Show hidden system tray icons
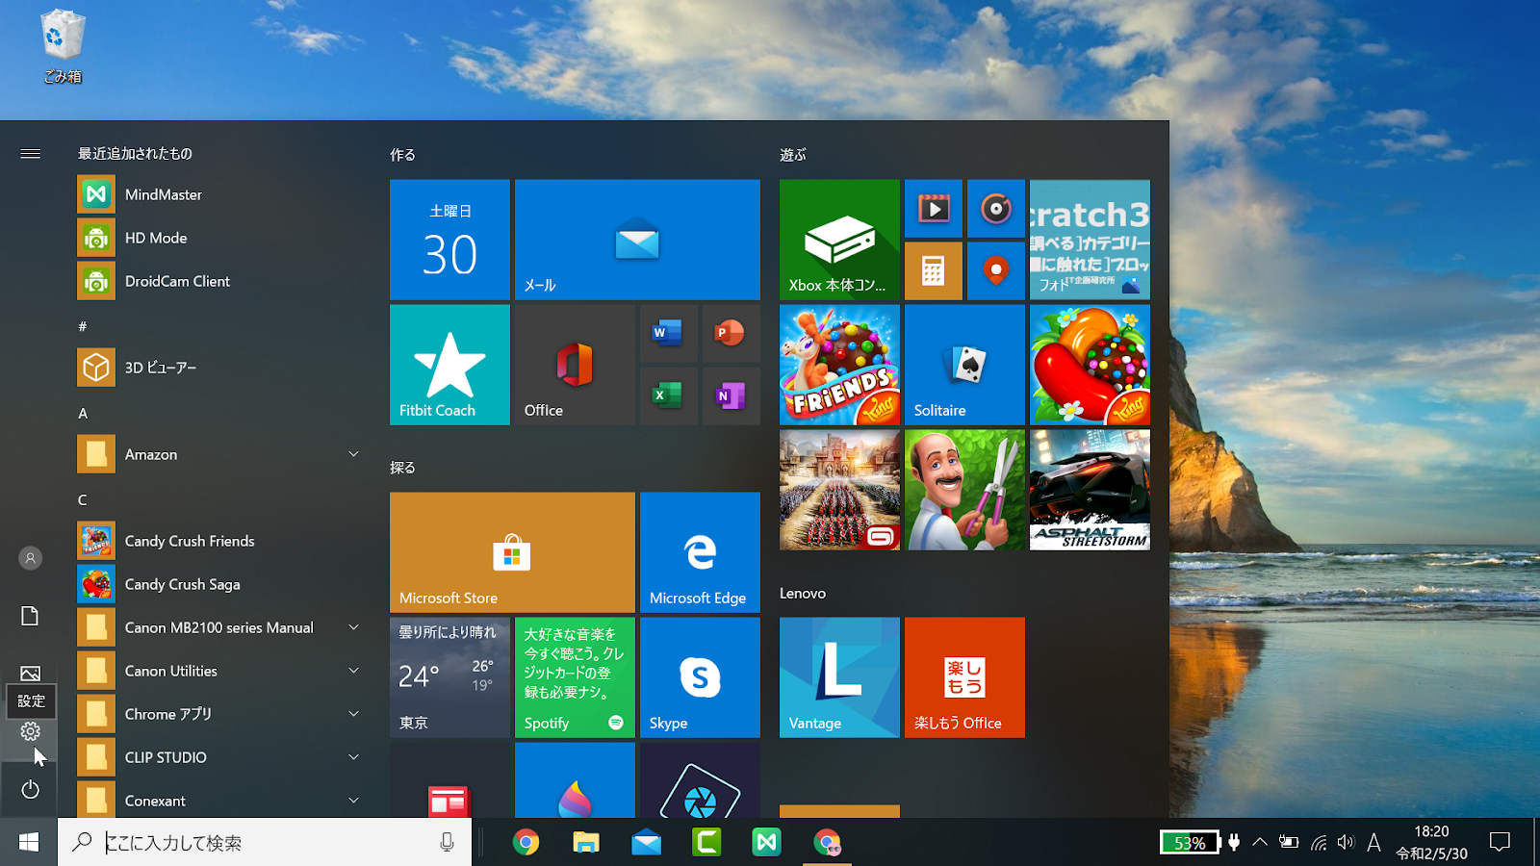Screen dimensions: 1540x866 (x=1259, y=842)
